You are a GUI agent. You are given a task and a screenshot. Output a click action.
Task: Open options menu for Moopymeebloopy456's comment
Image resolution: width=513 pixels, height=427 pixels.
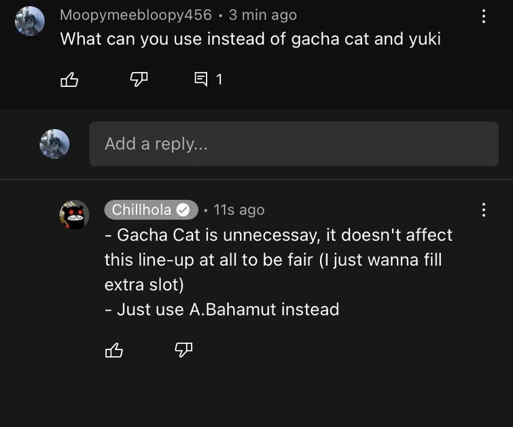coord(483,16)
